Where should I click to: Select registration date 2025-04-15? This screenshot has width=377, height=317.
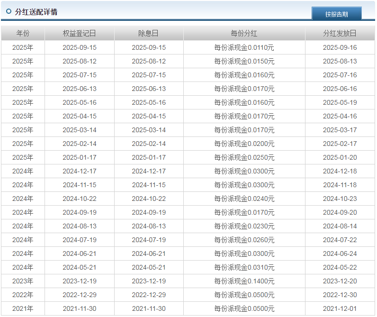[80, 116]
